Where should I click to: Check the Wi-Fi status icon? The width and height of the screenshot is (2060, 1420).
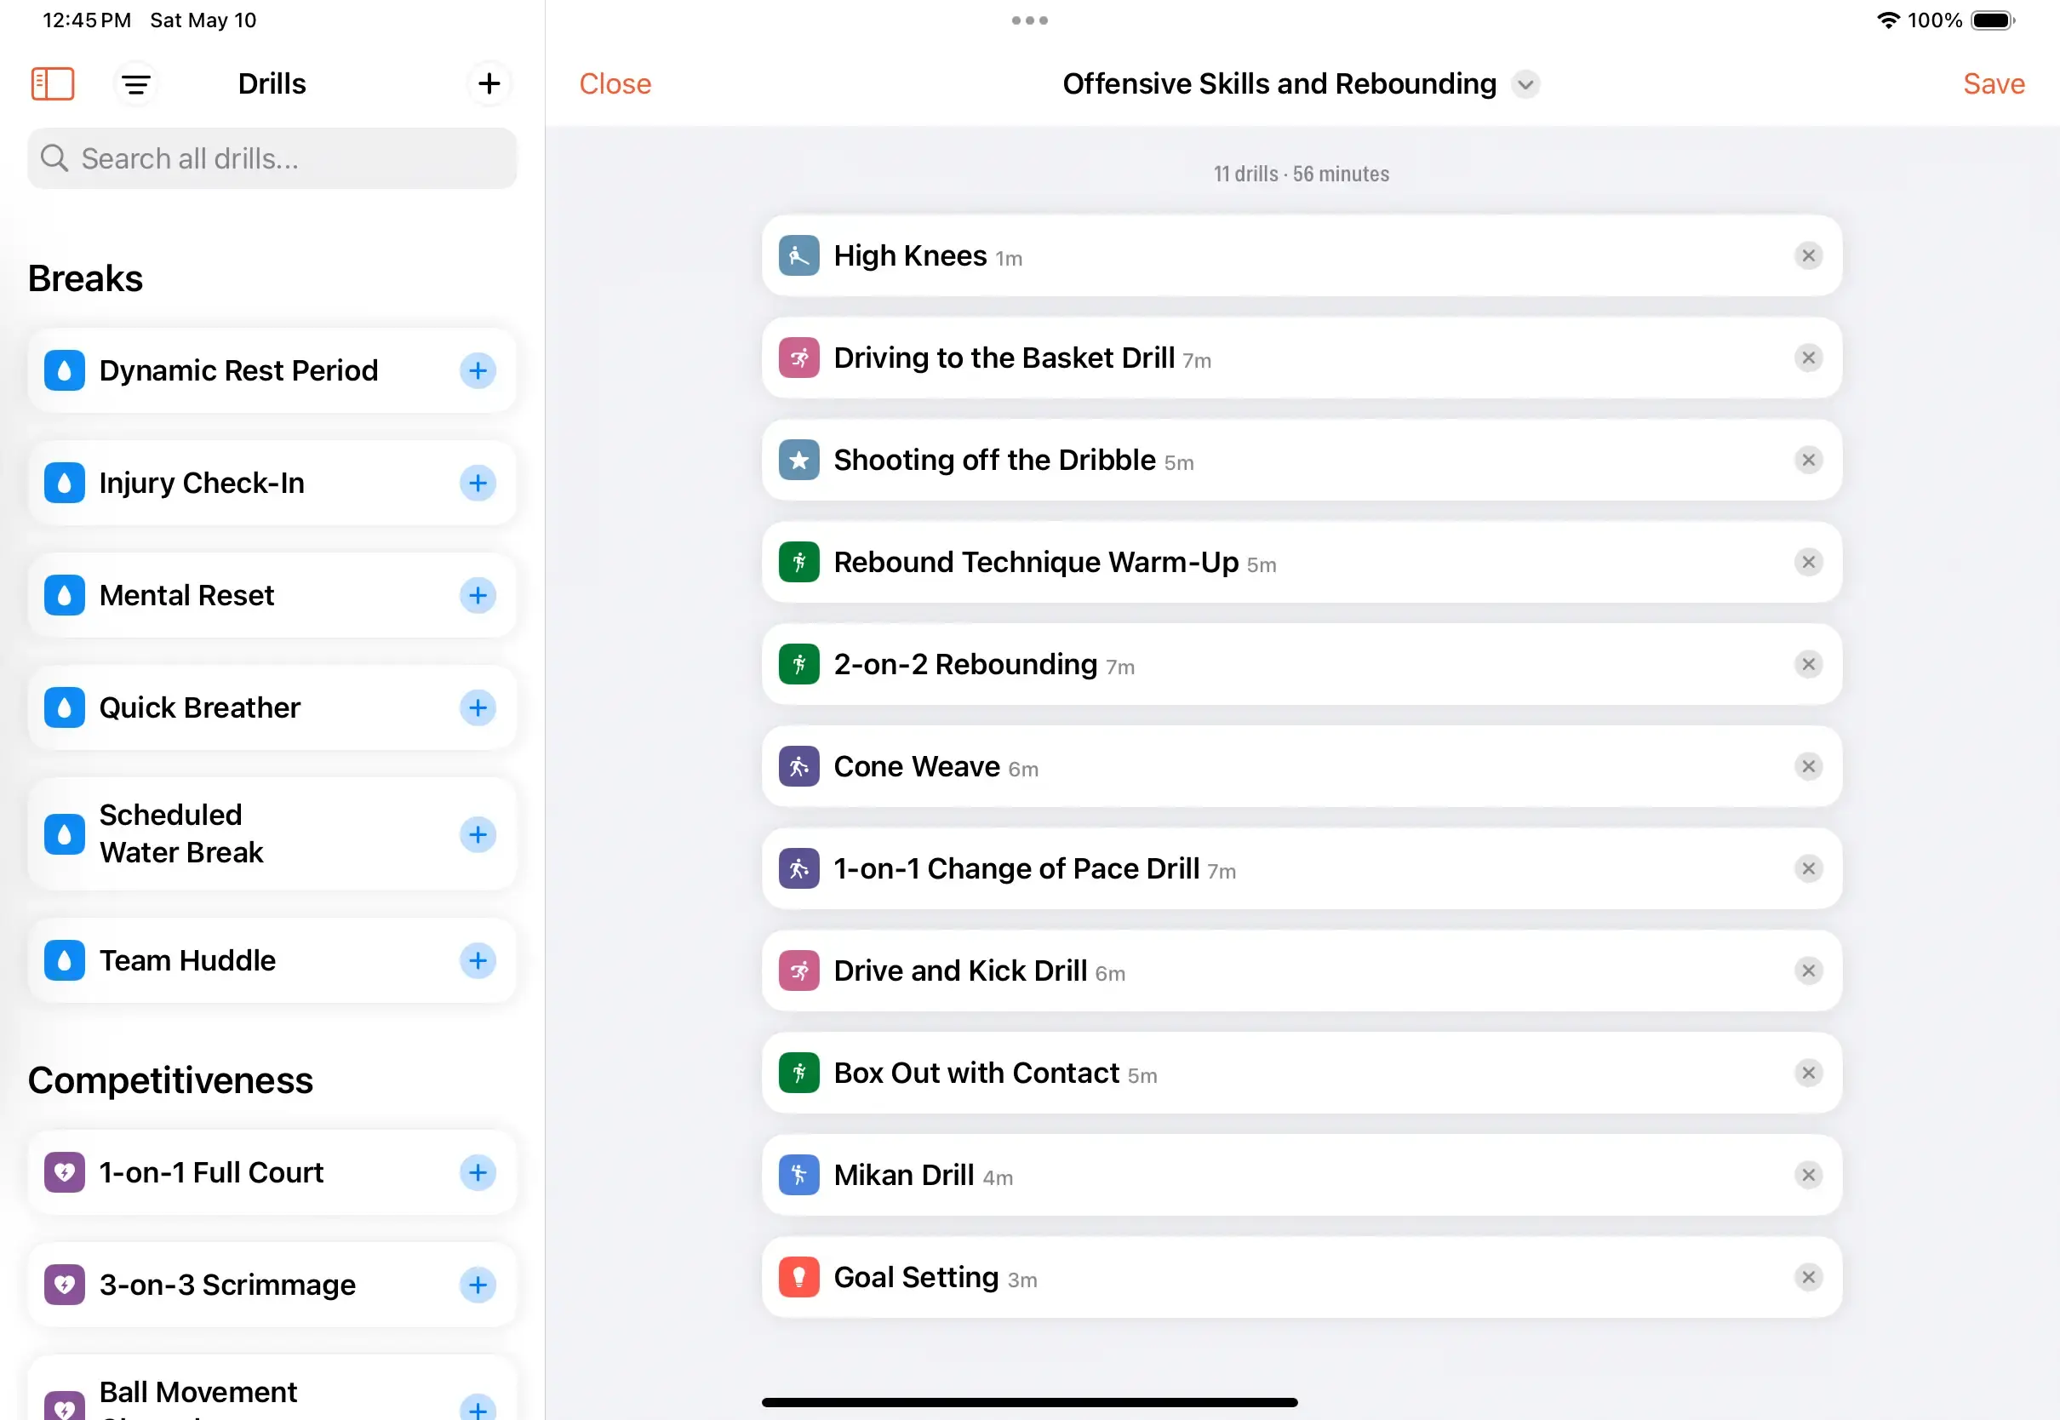pyautogui.click(x=1887, y=20)
